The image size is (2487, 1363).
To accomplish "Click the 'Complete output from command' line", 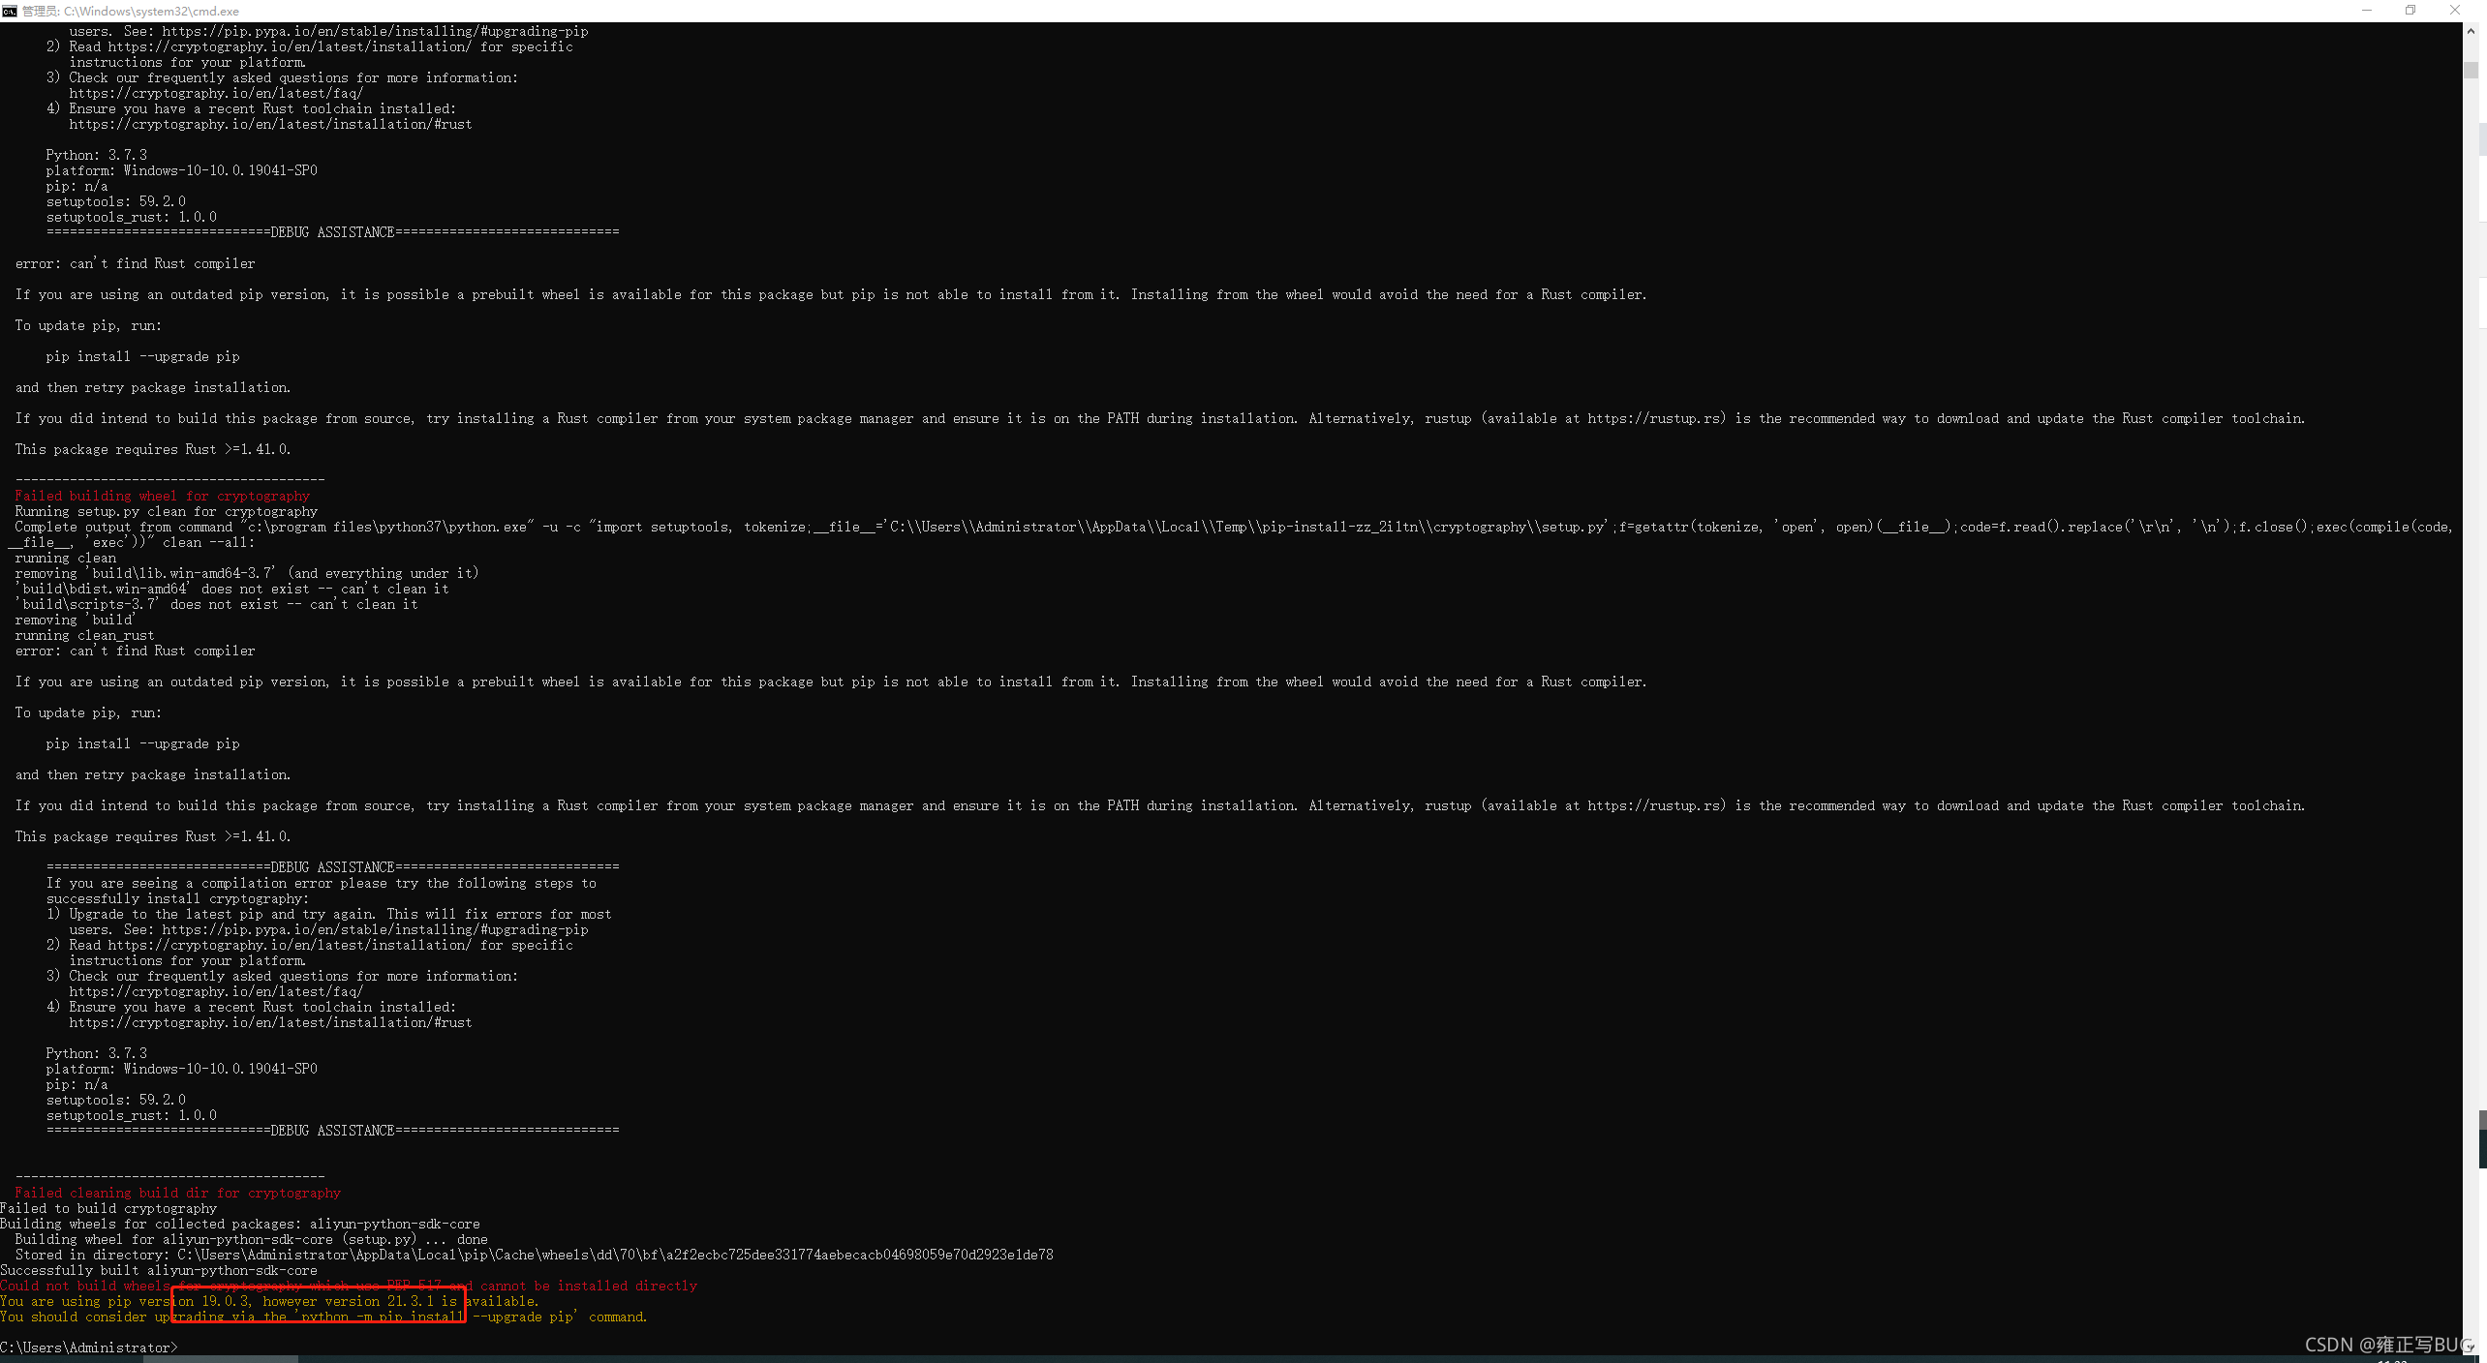I will tap(1233, 527).
